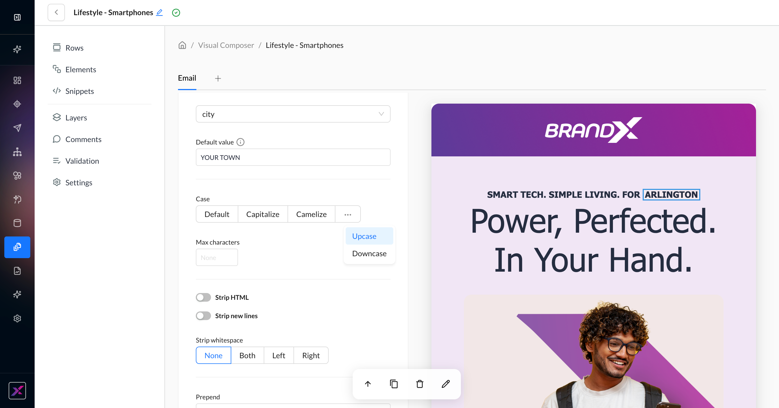Open the sparkle AI icon at top of sidebar
The image size is (779, 408).
point(17,49)
